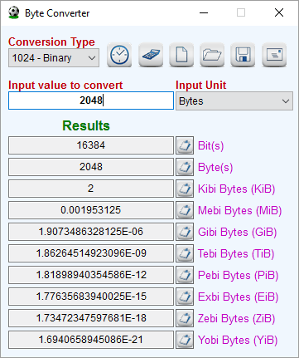
Task: Click the floppy disk save icon
Action: (243, 55)
